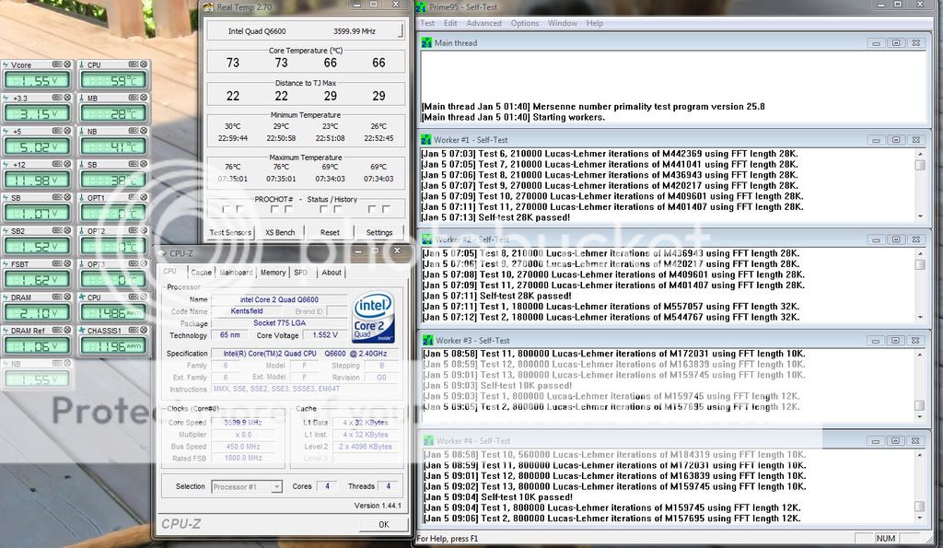The height and width of the screenshot is (548, 943).
Task: Switch to the SPD tab in CPU-Z
Action: pos(301,273)
